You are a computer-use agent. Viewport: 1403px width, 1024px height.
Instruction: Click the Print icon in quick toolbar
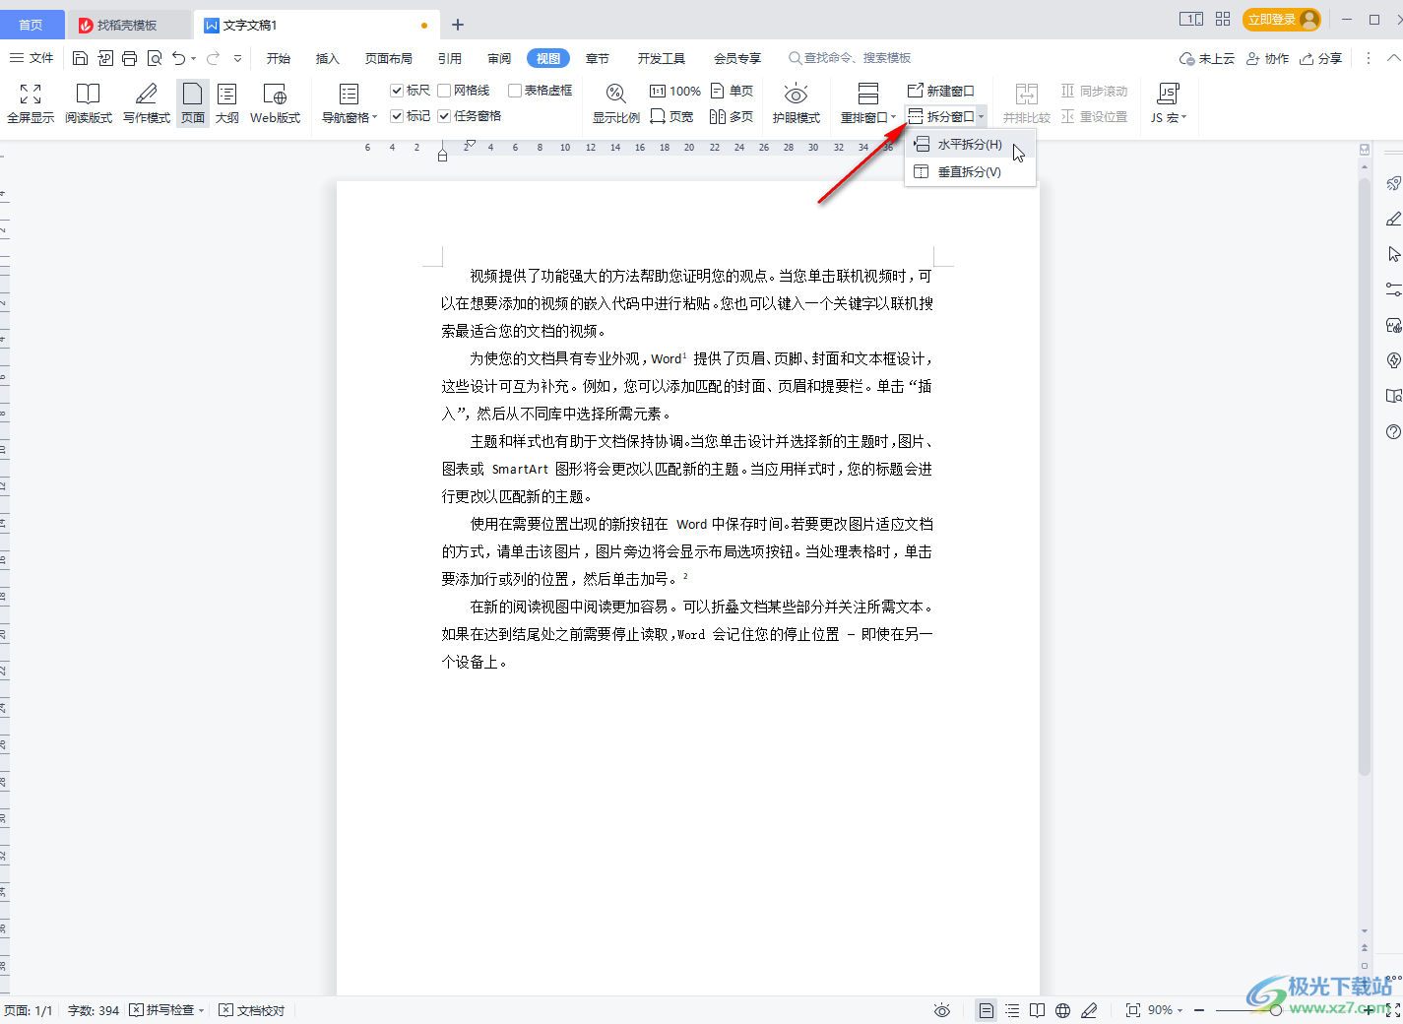(130, 58)
